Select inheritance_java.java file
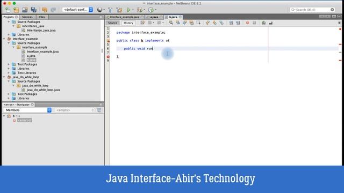The height and width of the screenshot is (193, 344). tap(41, 31)
